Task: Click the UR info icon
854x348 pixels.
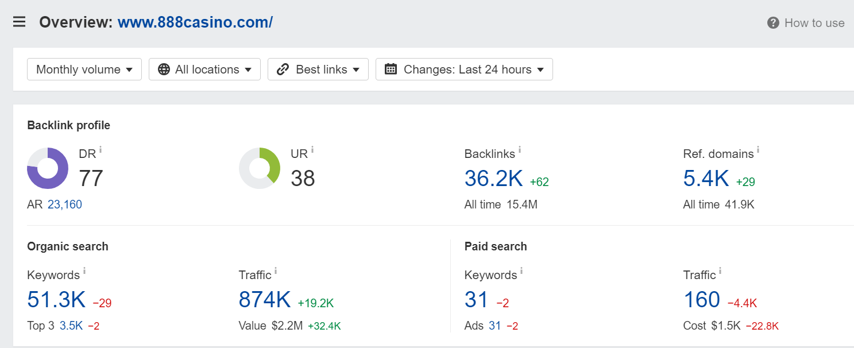Action: tap(312, 150)
